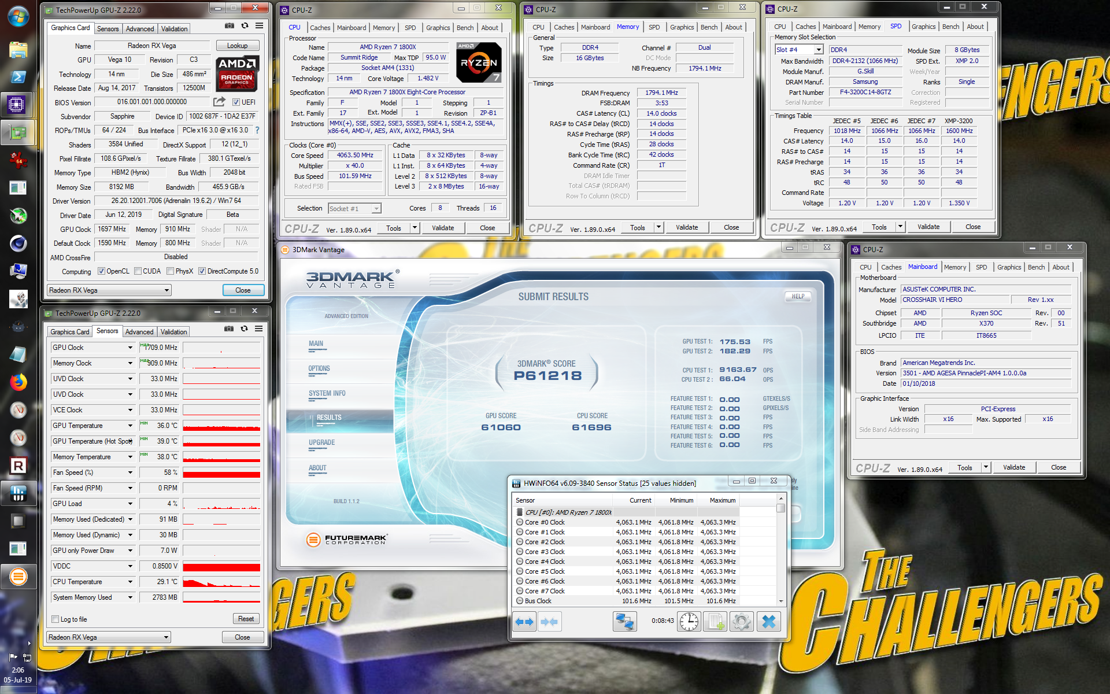Open SYSTEM INFO in 3DMark Vantage

[327, 393]
